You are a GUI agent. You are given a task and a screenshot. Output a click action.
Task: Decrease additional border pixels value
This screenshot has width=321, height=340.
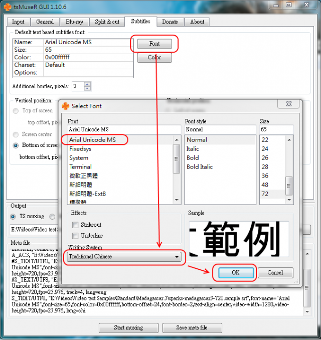pyautogui.click(x=87, y=88)
